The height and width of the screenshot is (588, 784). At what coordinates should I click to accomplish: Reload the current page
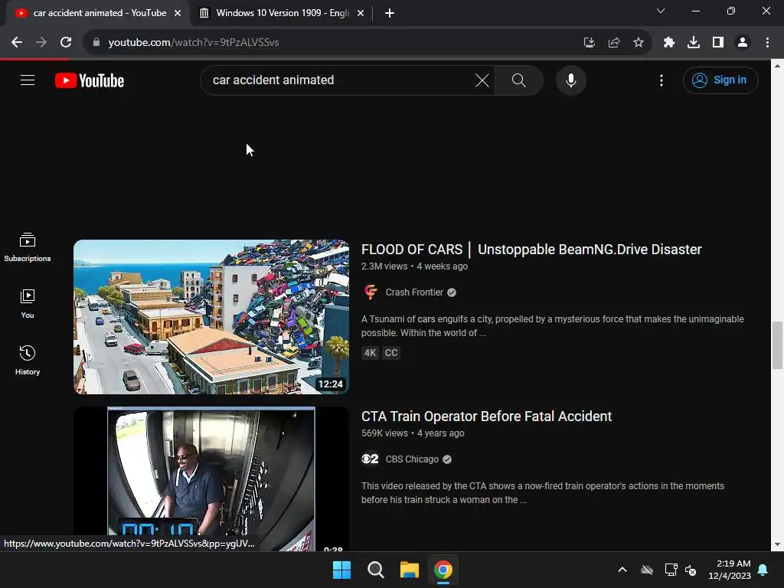pyautogui.click(x=66, y=43)
